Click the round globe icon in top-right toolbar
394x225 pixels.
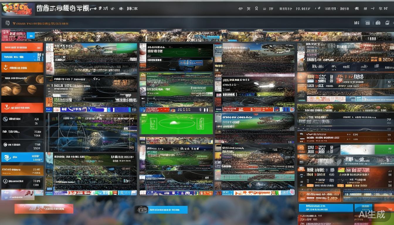point(378,23)
